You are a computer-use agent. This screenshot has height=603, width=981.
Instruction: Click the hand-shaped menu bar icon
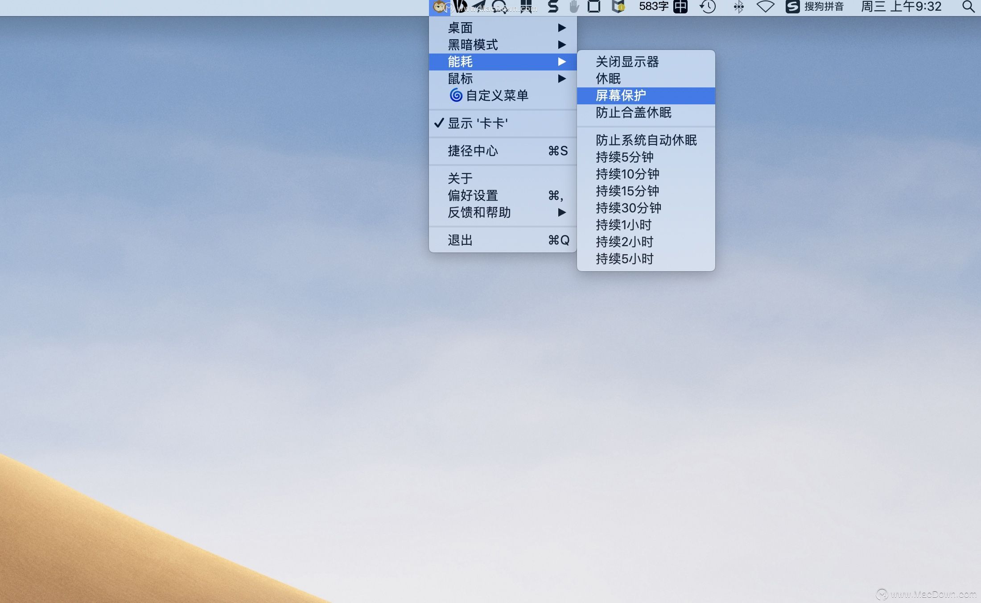[x=573, y=6]
